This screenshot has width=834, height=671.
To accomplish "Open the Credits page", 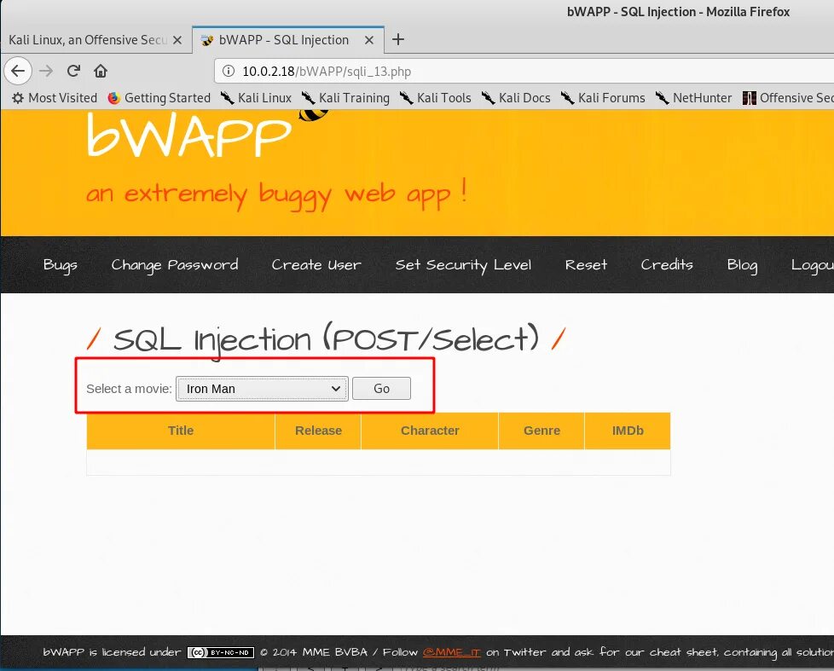I will pos(667,265).
